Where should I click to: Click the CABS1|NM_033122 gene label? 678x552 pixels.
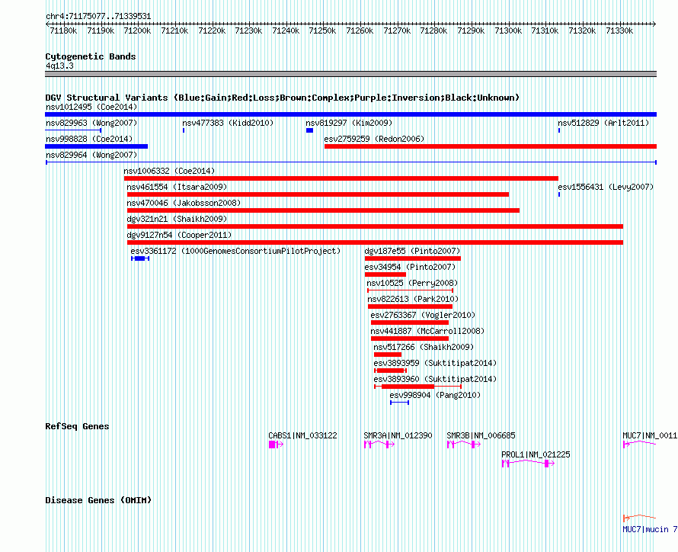click(x=302, y=435)
